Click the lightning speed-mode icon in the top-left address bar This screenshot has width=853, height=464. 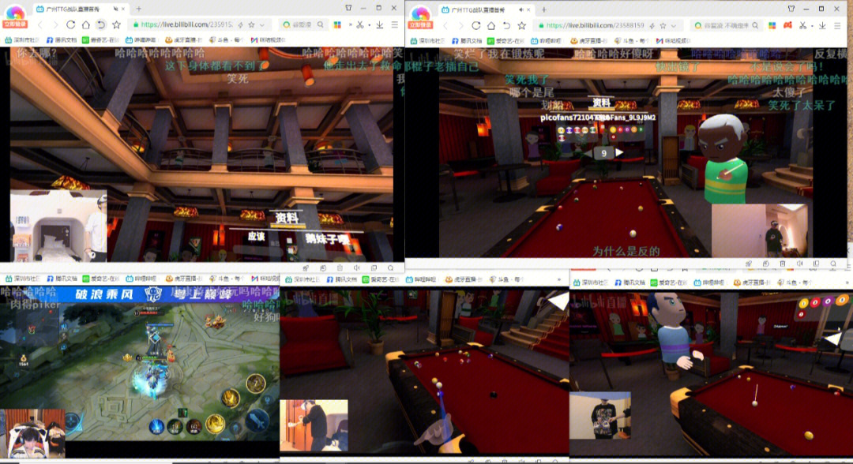pyautogui.click(x=240, y=24)
